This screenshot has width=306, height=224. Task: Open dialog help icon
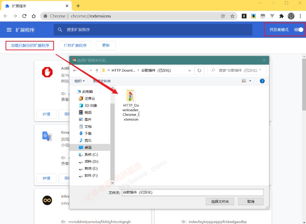pyautogui.click(x=262, y=81)
